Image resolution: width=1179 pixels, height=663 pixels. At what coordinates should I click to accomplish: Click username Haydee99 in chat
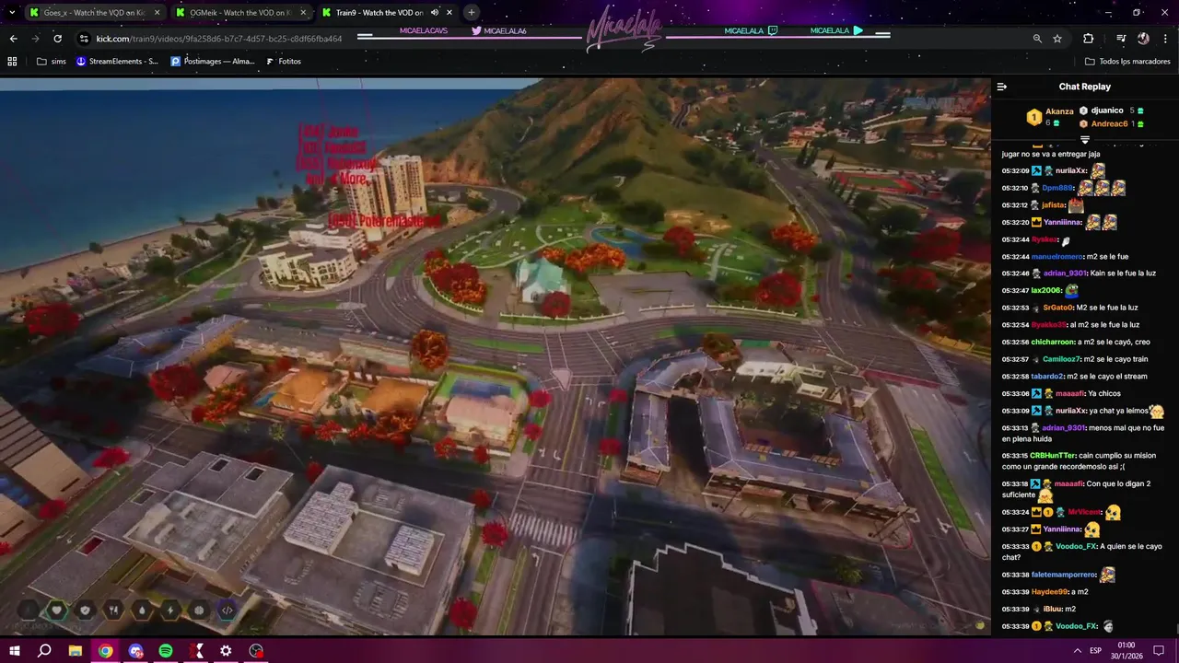(x=1049, y=592)
